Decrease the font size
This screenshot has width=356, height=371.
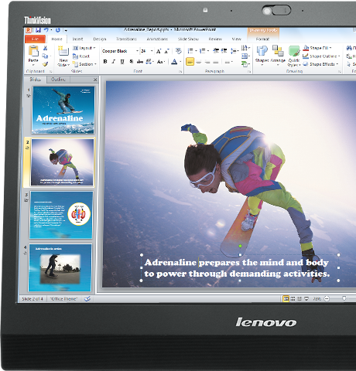[166, 51]
